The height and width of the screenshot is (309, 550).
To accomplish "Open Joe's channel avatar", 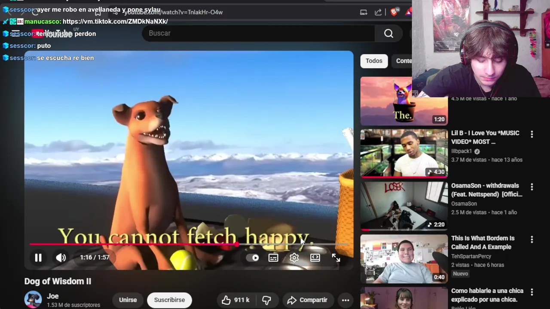I will point(33,300).
